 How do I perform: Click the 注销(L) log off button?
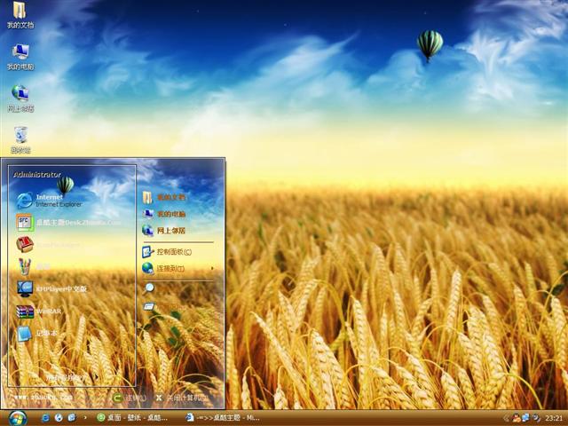coord(129,398)
